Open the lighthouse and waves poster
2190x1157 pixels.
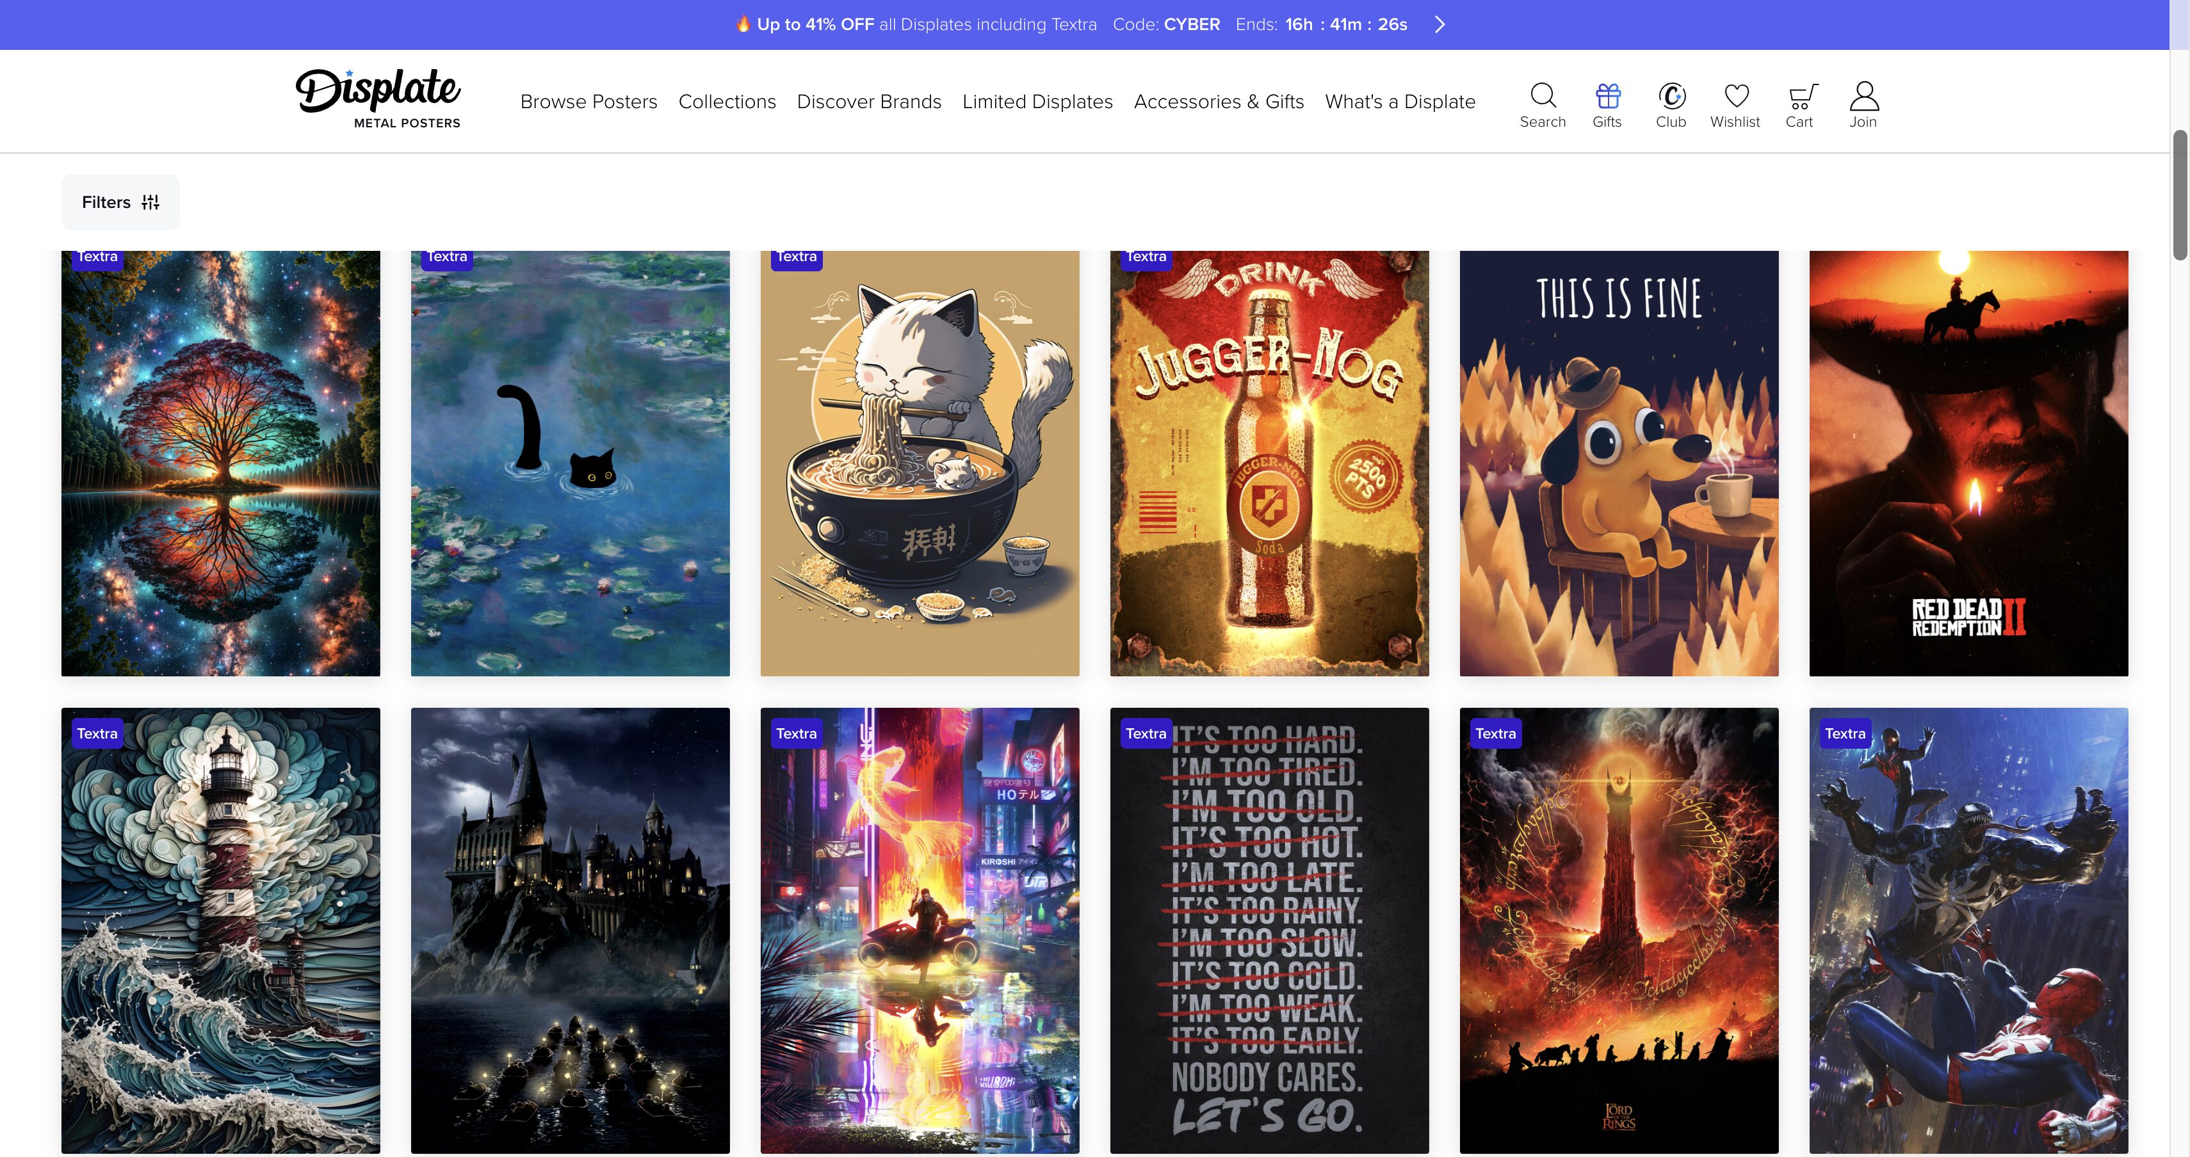[220, 930]
